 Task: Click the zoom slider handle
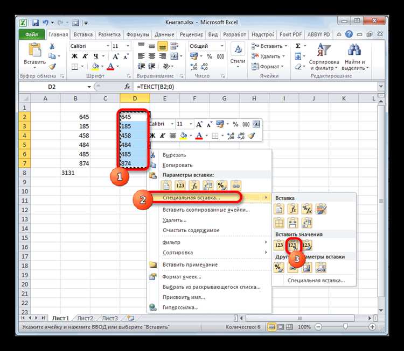click(x=345, y=327)
